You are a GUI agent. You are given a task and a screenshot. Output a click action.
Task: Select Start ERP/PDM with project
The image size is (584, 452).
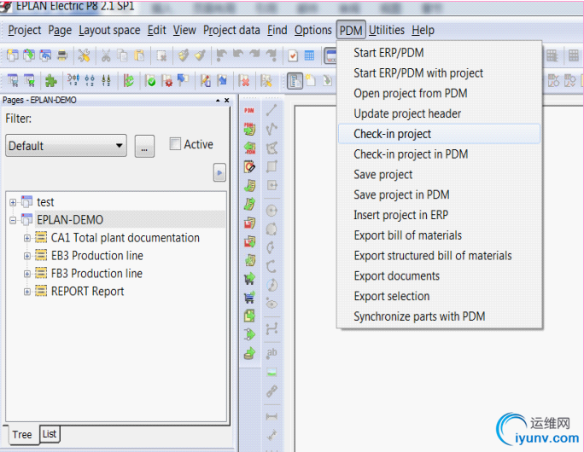pos(439,72)
